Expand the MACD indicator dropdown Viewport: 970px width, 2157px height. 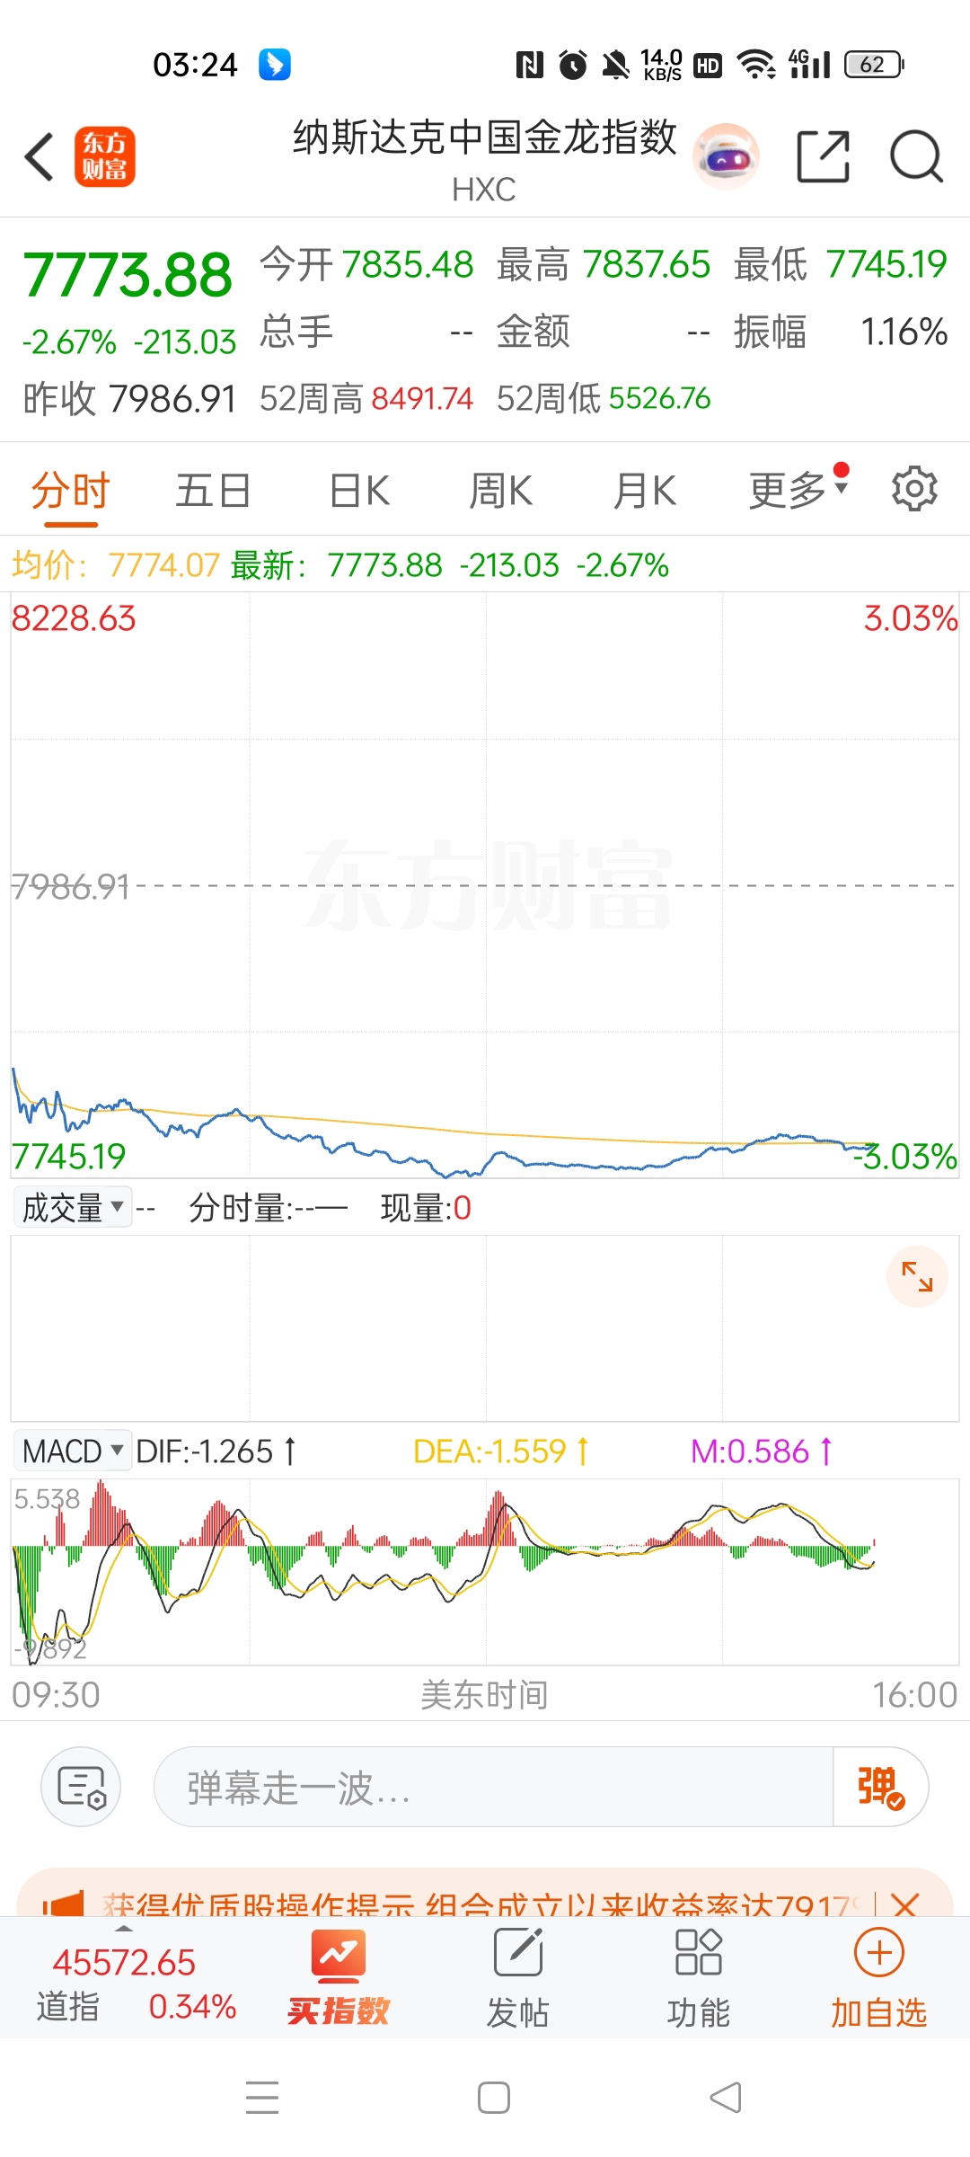coord(72,1451)
